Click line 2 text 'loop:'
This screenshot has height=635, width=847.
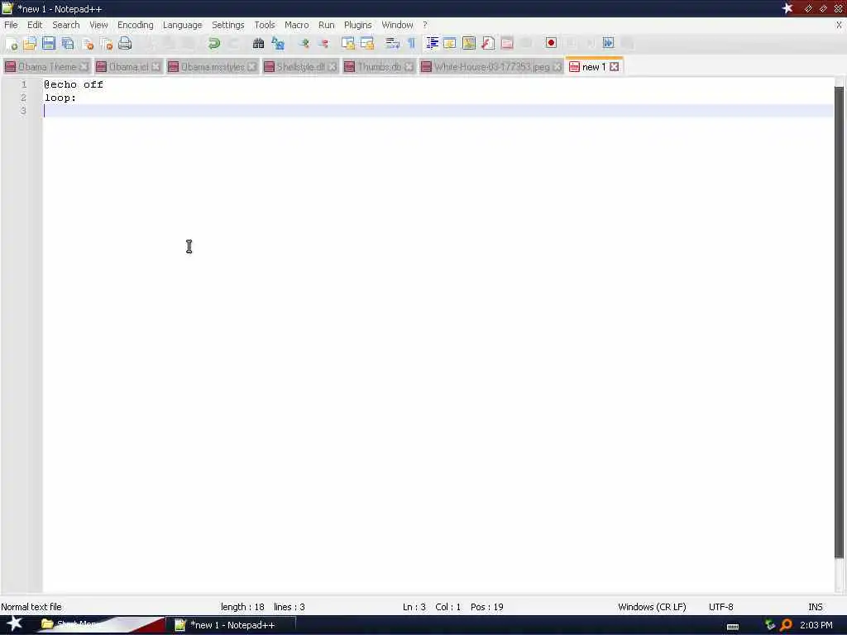click(60, 98)
